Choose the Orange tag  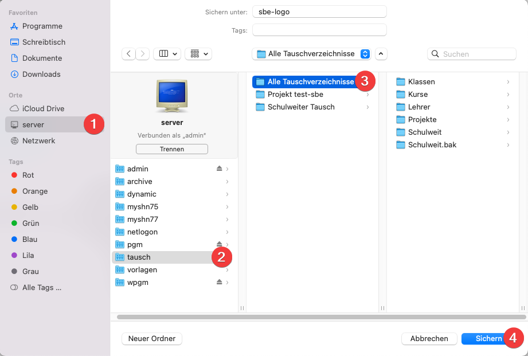29,191
